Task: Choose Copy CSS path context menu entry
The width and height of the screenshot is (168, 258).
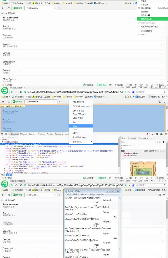Action: coord(79,114)
